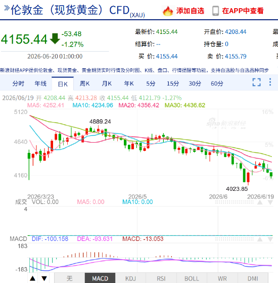Click the up arrow in volume panel
The width and height of the screenshot is (278, 283).
pos(260,203)
